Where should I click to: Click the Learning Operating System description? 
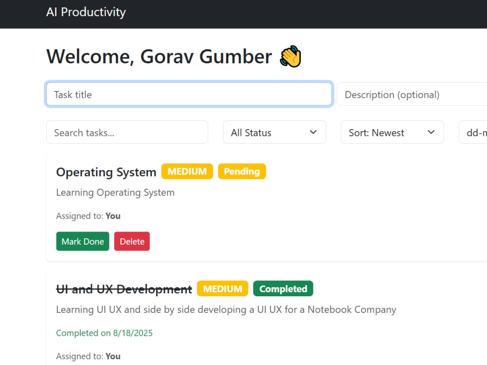(115, 192)
